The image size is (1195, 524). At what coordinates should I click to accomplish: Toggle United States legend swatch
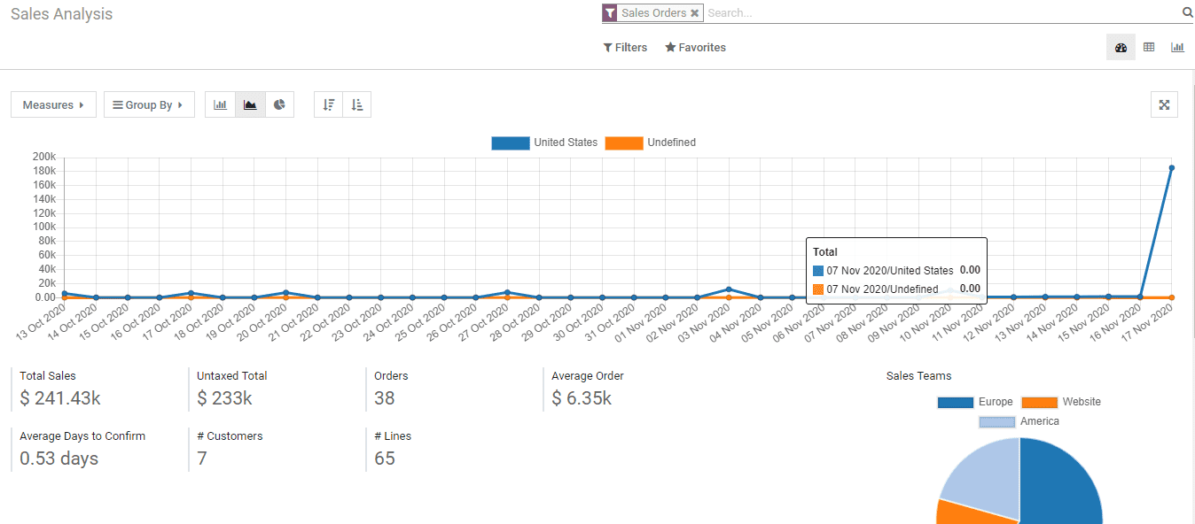point(510,143)
